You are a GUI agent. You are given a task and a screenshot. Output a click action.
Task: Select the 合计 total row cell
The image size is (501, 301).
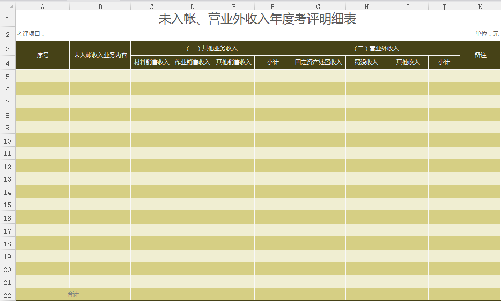click(73, 295)
